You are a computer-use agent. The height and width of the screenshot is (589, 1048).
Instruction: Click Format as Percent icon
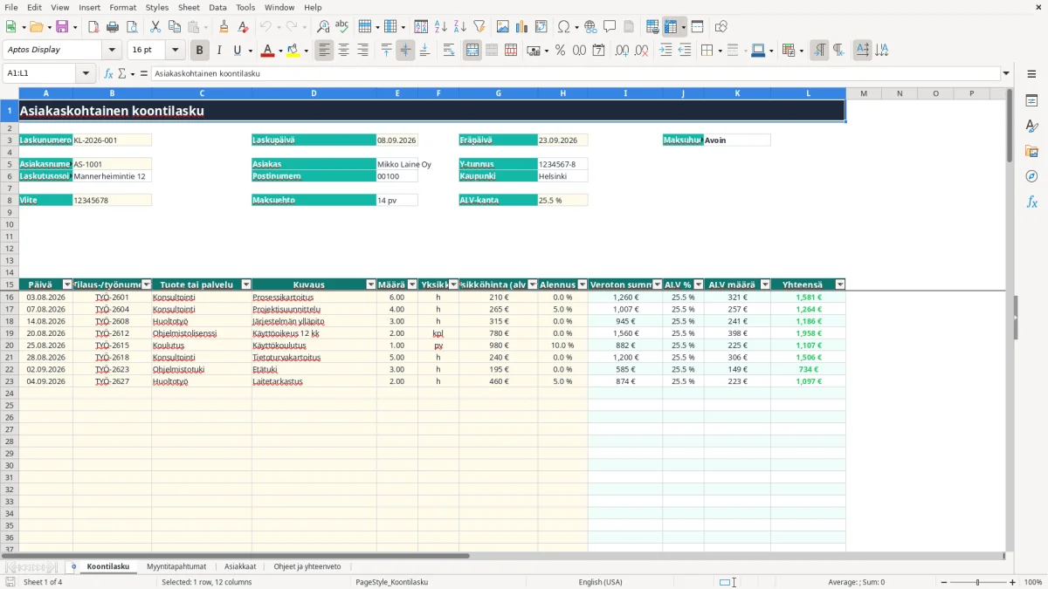pos(560,51)
